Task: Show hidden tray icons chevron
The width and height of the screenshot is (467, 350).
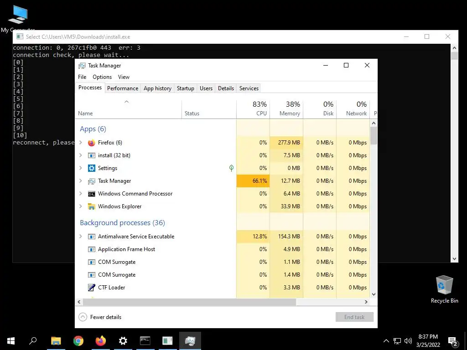Action: [386, 341]
